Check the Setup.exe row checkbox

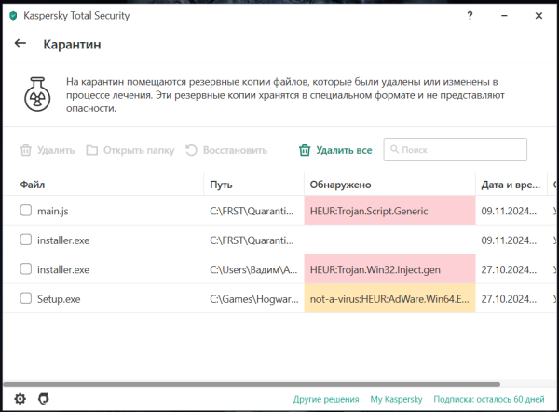[x=26, y=299]
